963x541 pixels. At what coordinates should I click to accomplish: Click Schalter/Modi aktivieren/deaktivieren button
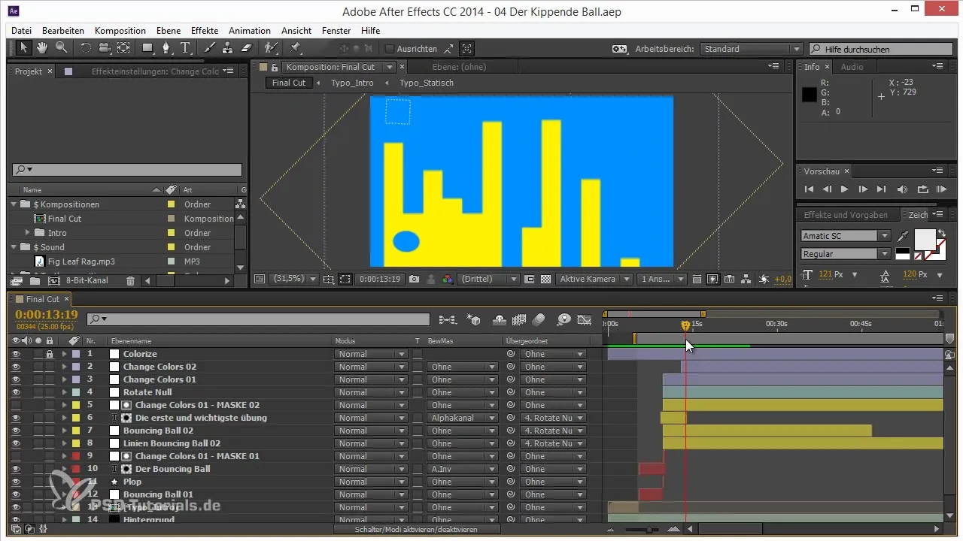click(416, 529)
